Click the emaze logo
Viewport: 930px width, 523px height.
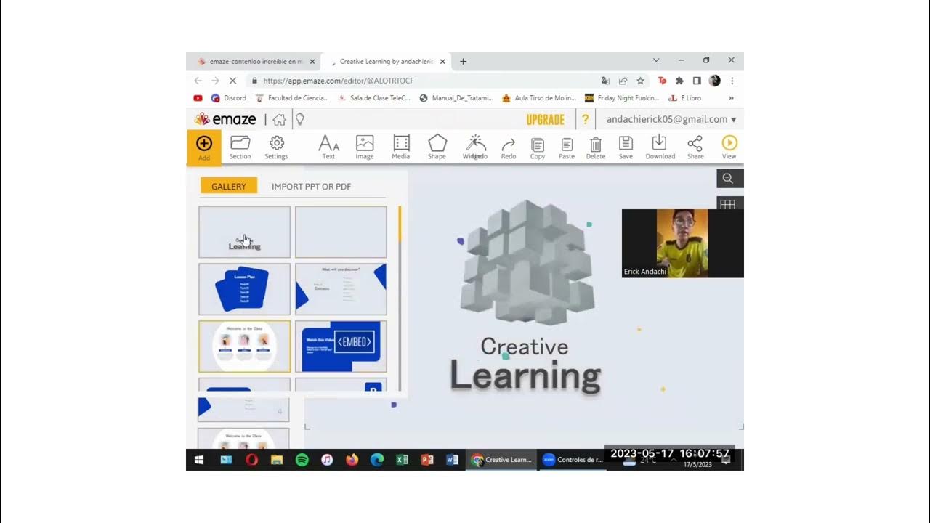tap(225, 119)
